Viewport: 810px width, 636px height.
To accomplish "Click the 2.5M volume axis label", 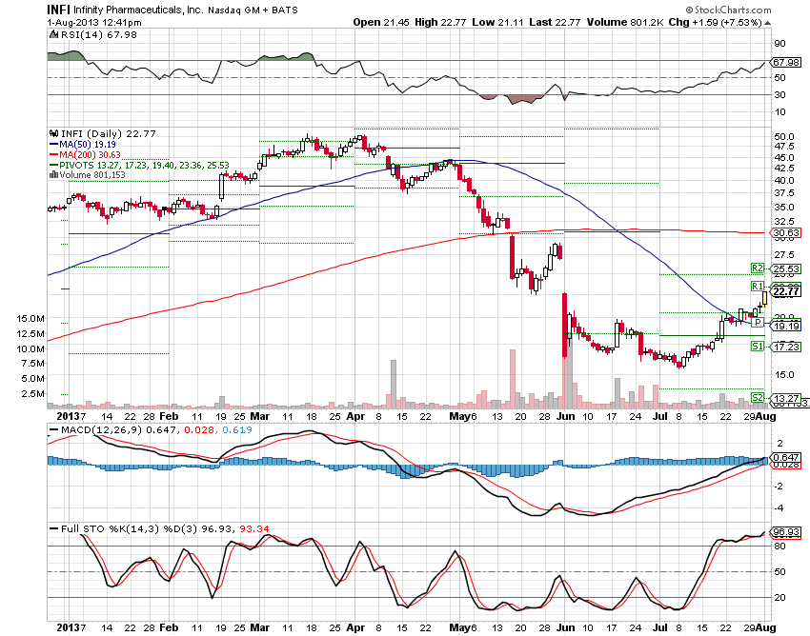I will [32, 394].
